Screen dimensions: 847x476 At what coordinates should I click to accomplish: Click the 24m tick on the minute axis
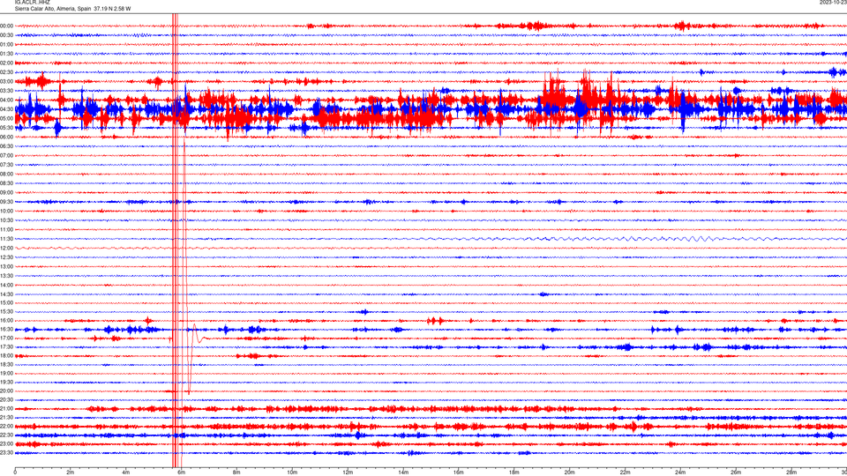(x=680, y=472)
